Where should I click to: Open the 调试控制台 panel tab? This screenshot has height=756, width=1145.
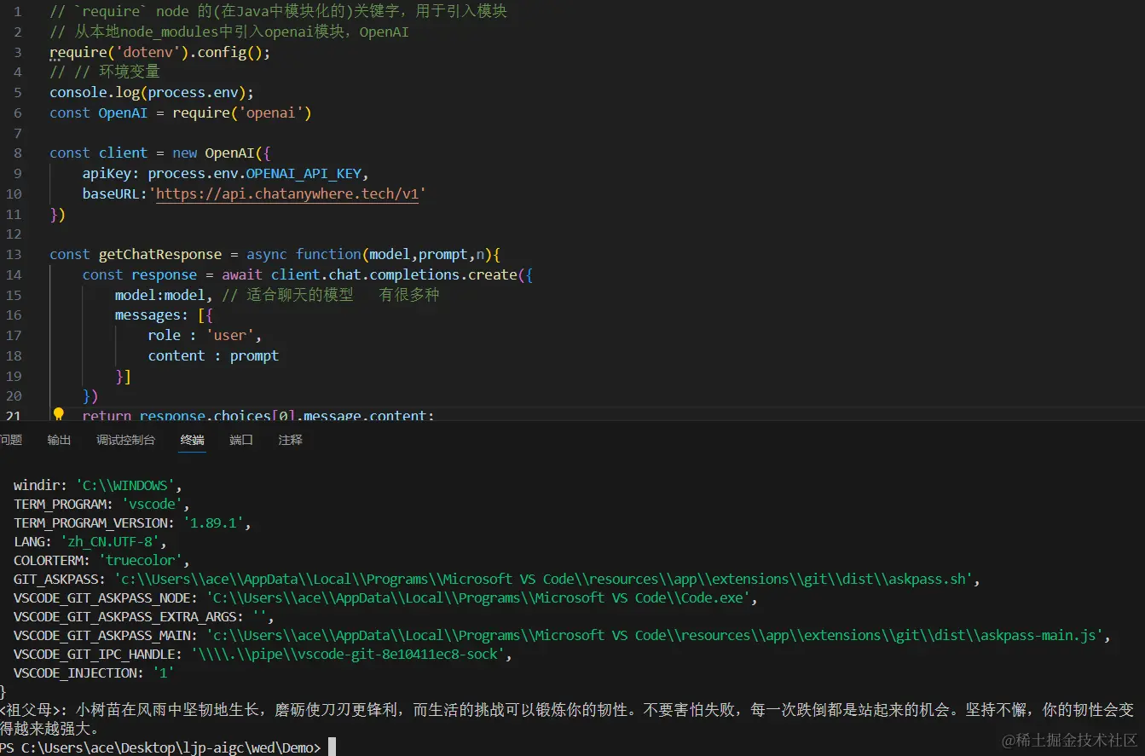coord(126,440)
